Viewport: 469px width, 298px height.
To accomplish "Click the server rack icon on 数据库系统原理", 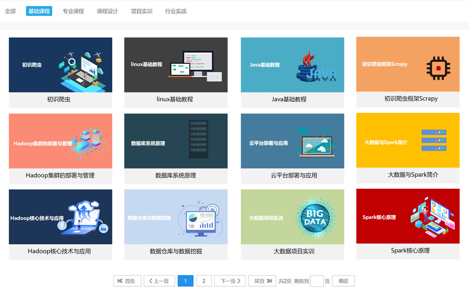I will [x=197, y=139].
